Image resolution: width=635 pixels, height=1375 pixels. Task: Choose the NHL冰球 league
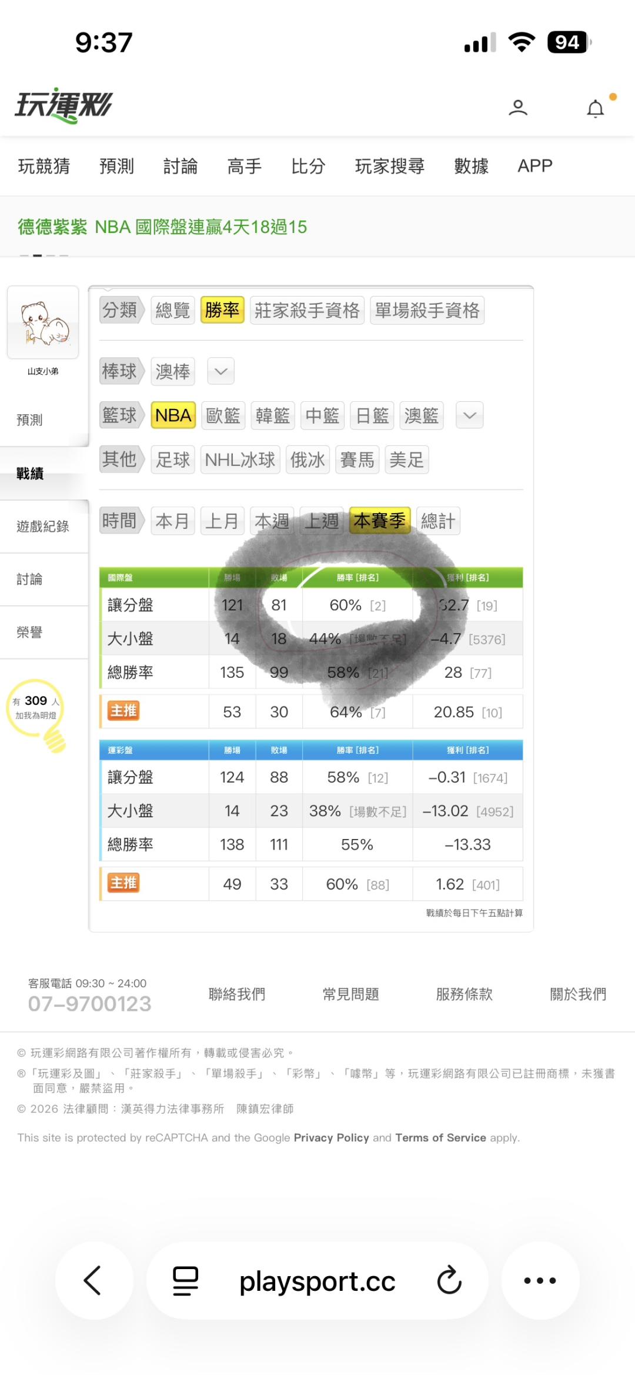pyautogui.click(x=240, y=460)
